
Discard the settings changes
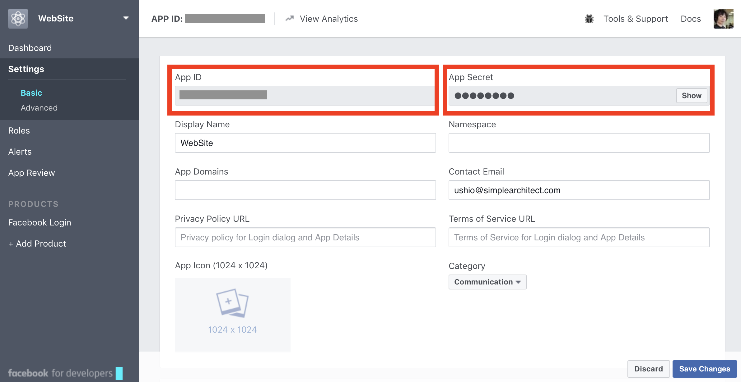point(648,369)
